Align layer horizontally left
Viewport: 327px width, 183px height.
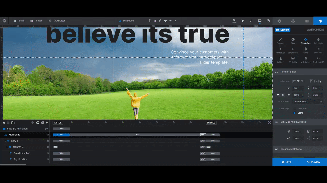(x=294, y=81)
